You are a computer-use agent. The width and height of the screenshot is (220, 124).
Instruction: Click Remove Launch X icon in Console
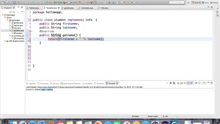pyautogui.click(x=170, y=83)
